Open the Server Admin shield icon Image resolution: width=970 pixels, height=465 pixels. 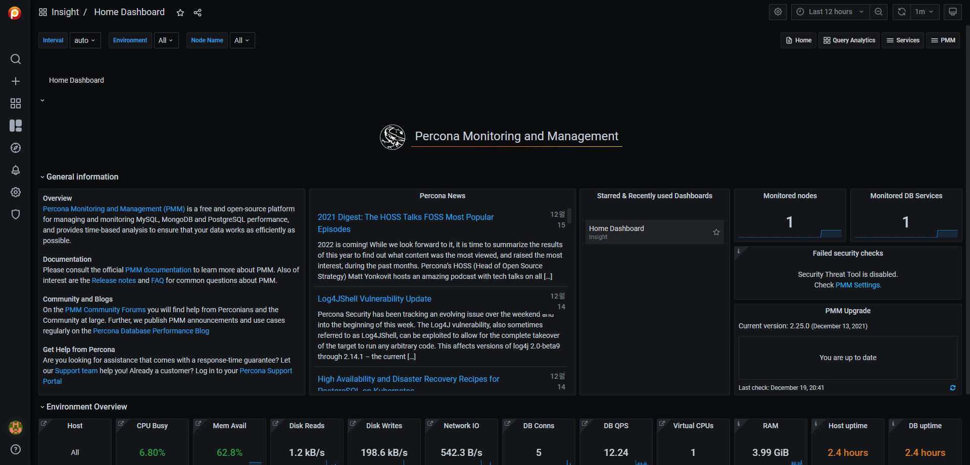[16, 214]
